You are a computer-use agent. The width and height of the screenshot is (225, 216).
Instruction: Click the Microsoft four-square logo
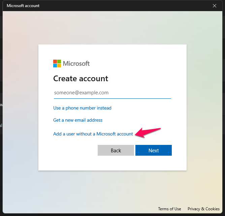tap(57, 64)
